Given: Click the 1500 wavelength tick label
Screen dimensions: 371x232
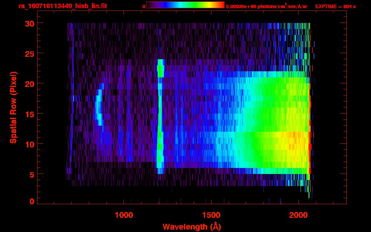Looking at the screenshot, I should 211,215.
